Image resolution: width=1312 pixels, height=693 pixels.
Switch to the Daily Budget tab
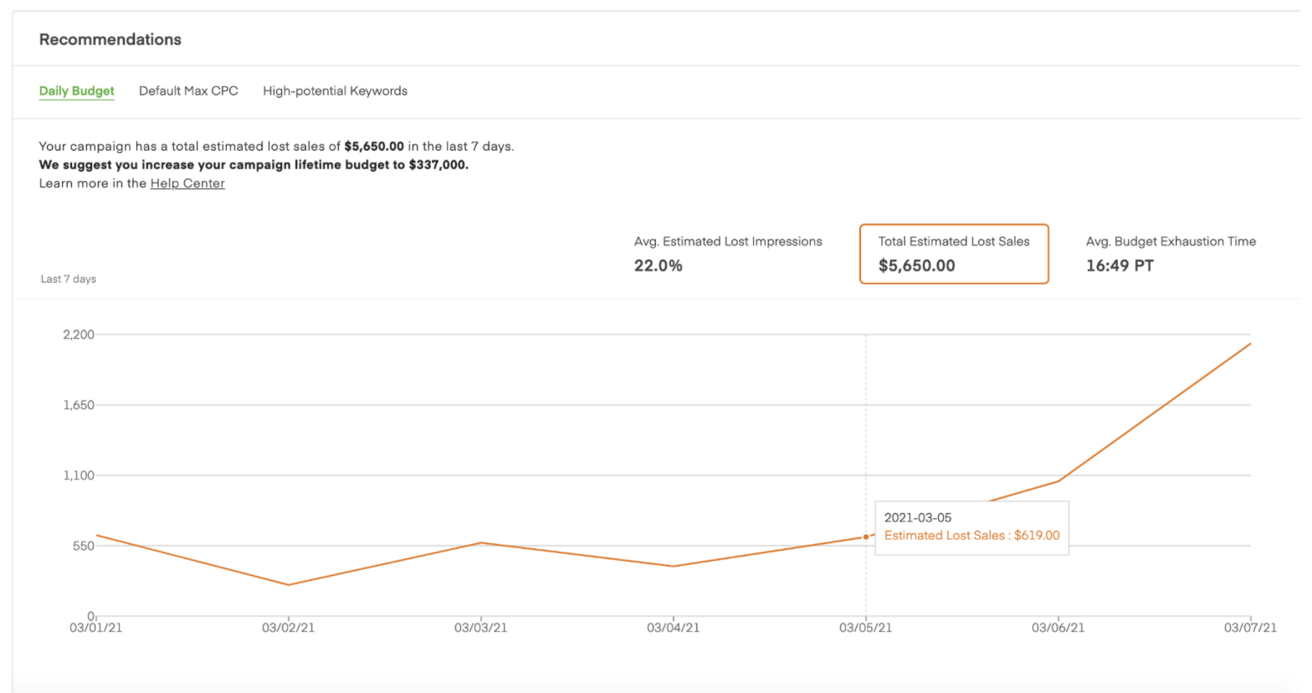[76, 91]
